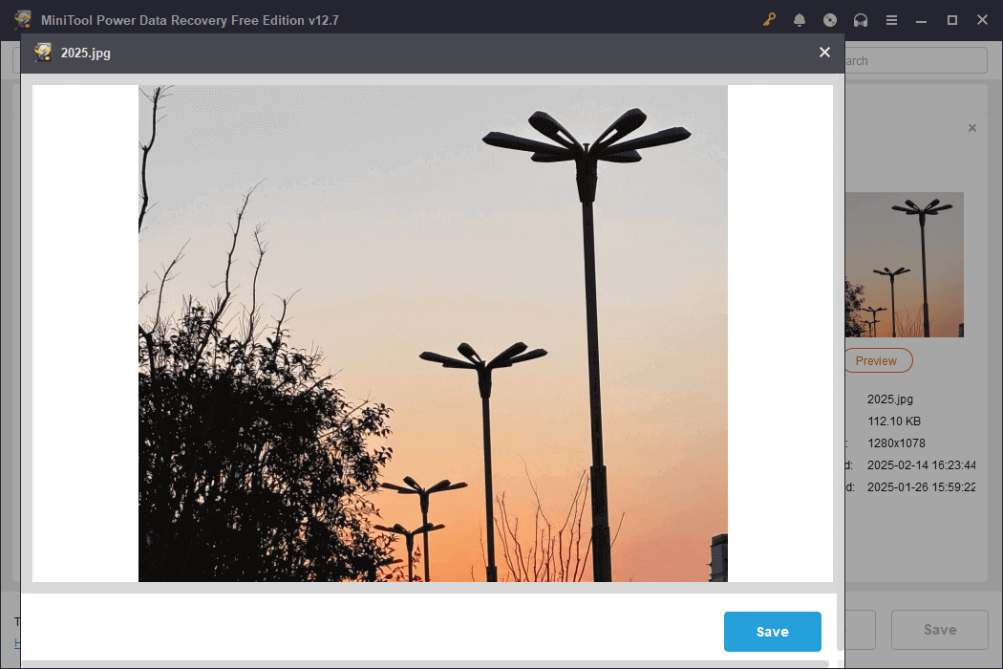1003x669 pixels.
Task: Dismiss the file info panel with its X
Action: [x=972, y=127]
